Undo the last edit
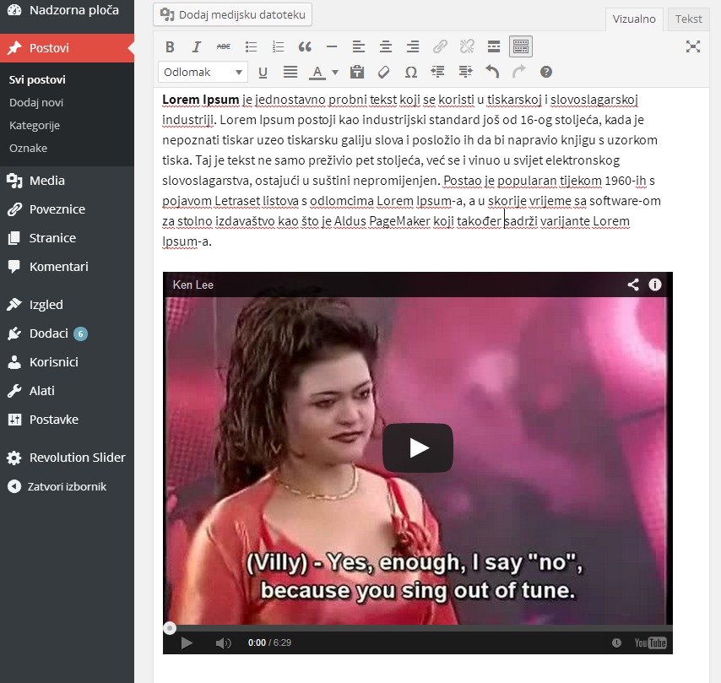721x683 pixels. (x=492, y=73)
